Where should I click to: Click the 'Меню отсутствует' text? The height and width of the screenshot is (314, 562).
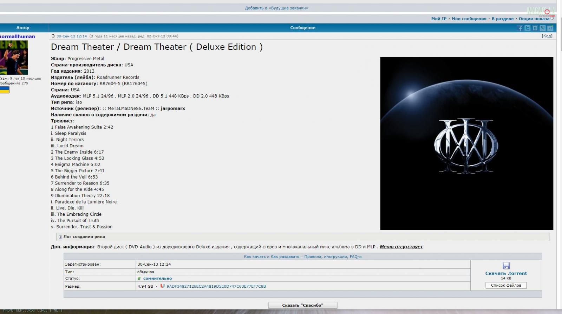click(401, 247)
